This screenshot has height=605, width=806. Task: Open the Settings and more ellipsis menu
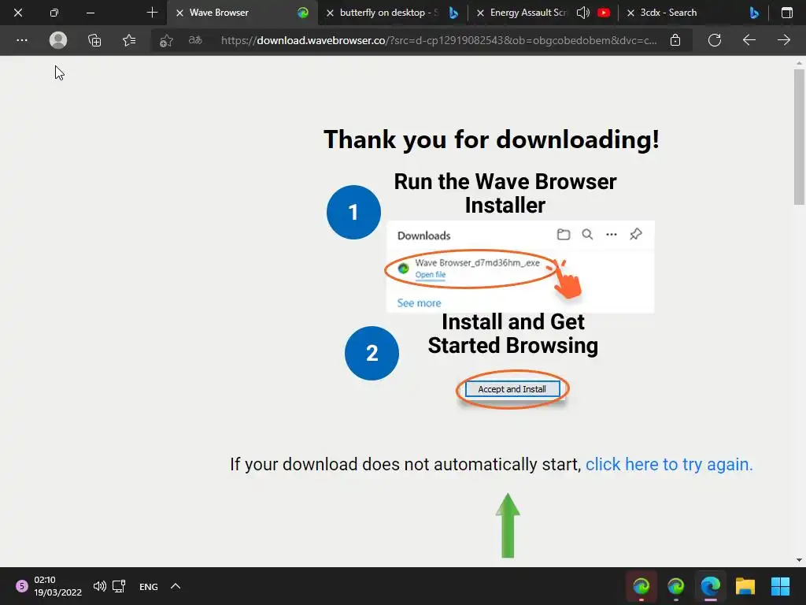(x=21, y=40)
